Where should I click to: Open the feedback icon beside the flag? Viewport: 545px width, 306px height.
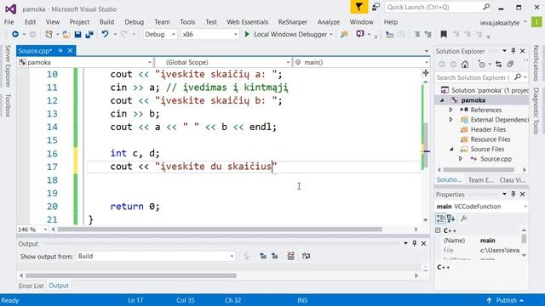tap(376, 7)
